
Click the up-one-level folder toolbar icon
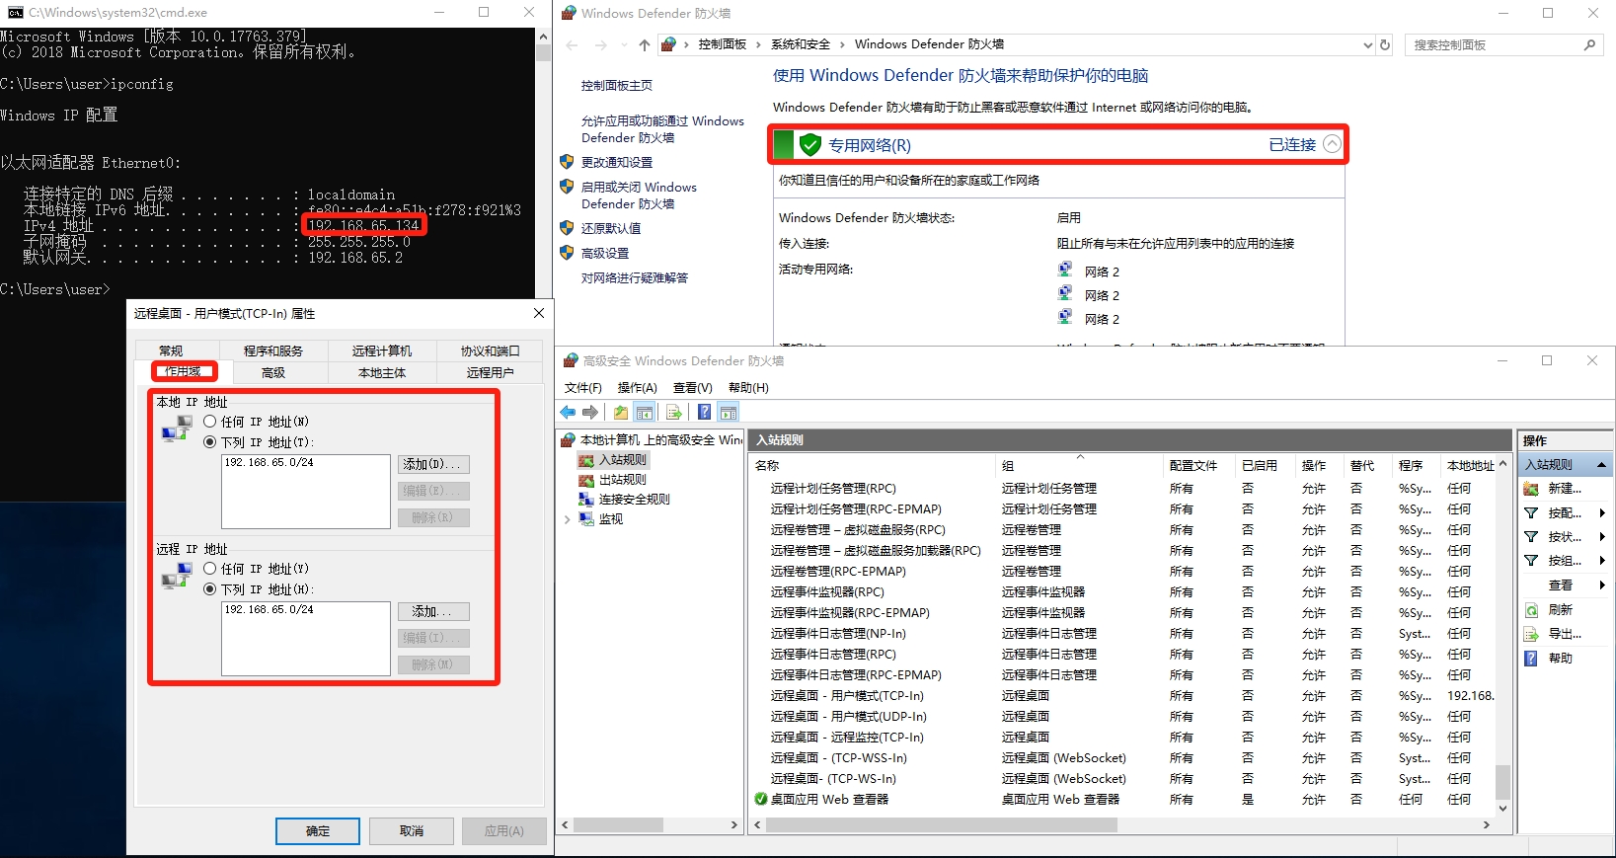click(x=621, y=413)
